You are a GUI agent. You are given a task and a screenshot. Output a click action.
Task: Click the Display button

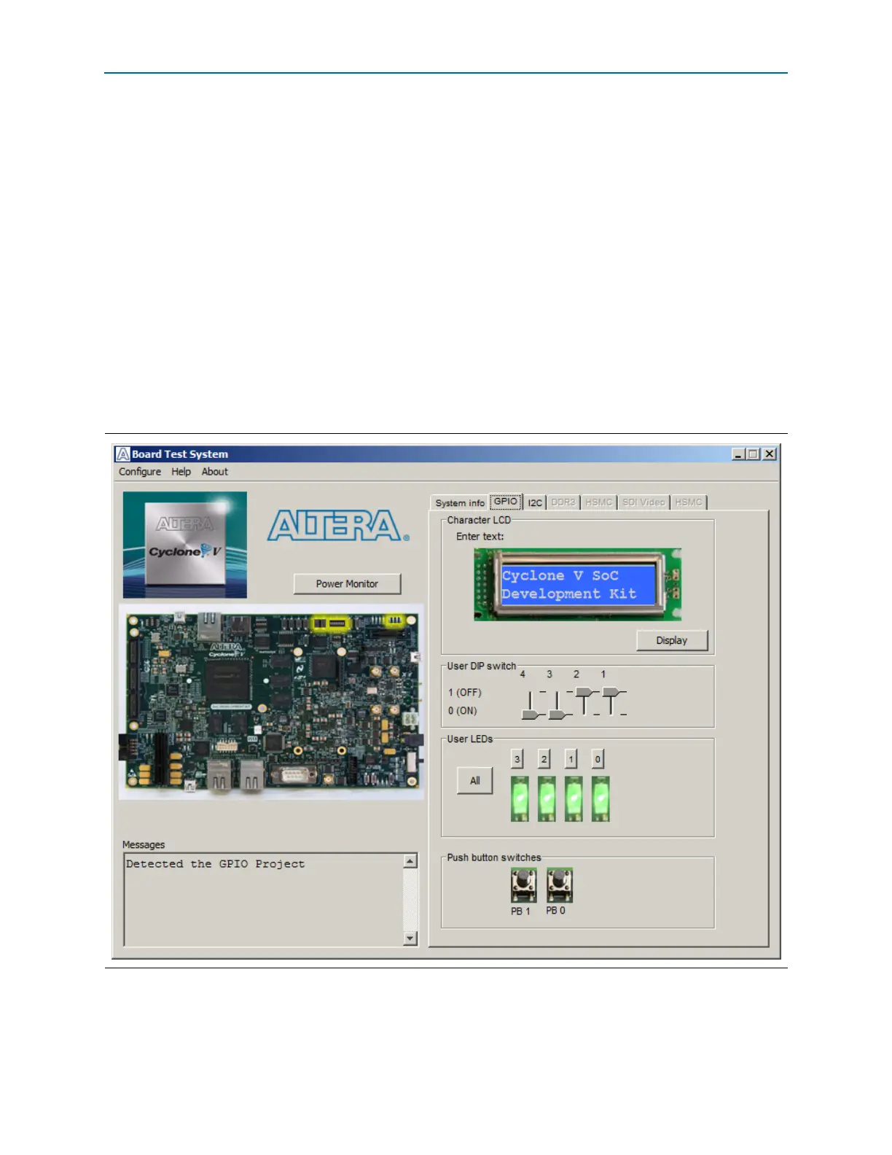[x=672, y=640]
